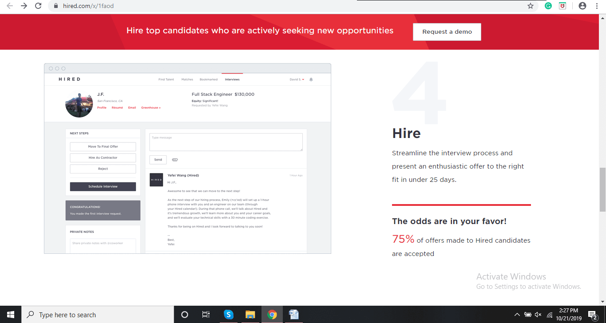Open Task View icon on taskbar
This screenshot has height=323, width=606.
[206, 315]
